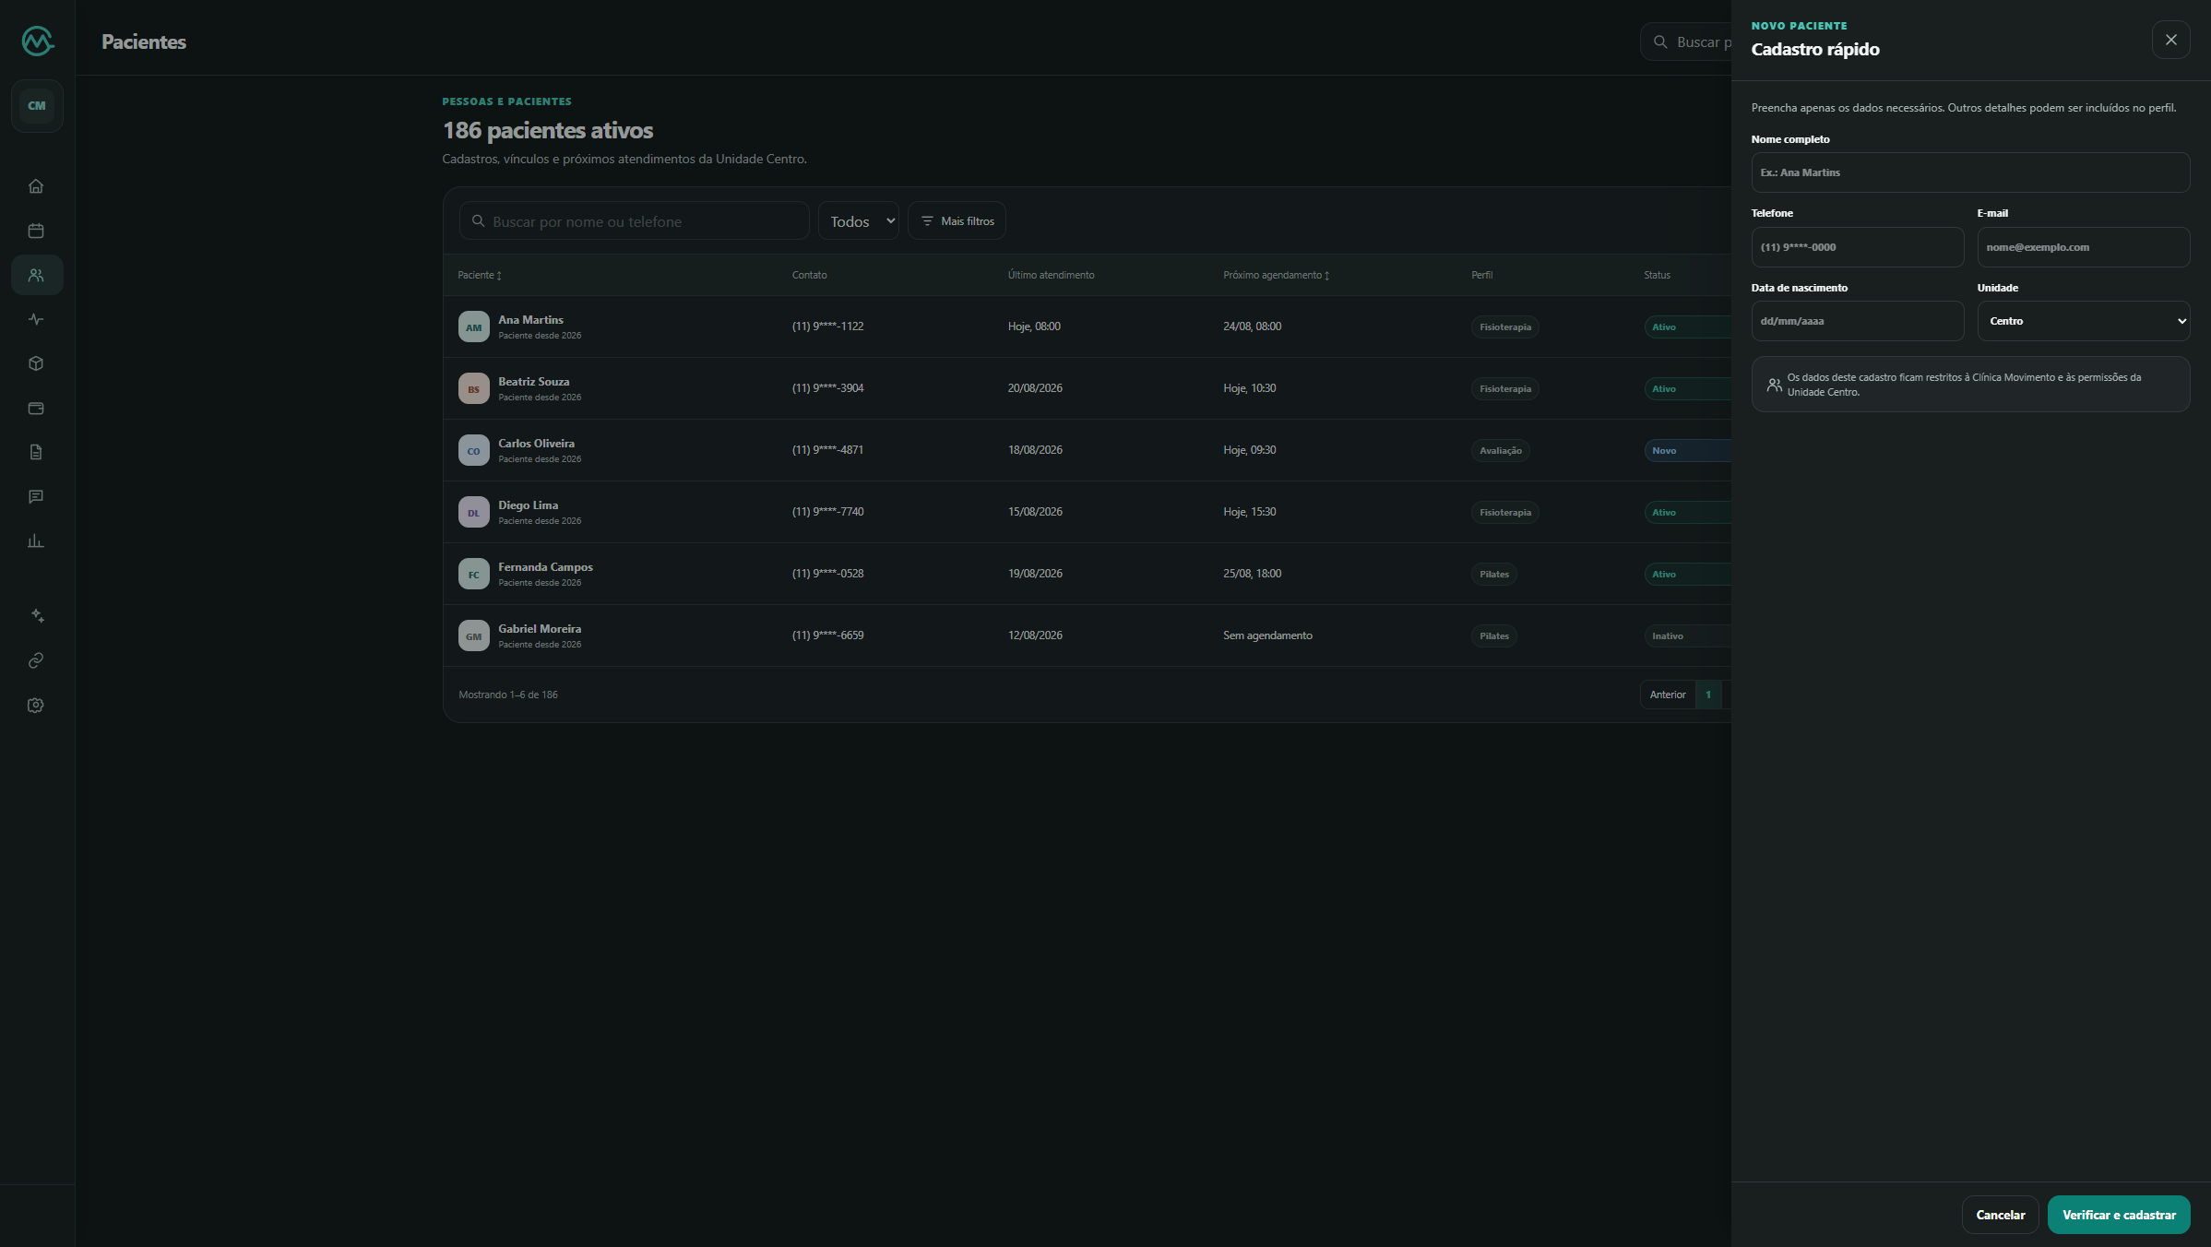Open the documents icon in sidebar

[36, 452]
